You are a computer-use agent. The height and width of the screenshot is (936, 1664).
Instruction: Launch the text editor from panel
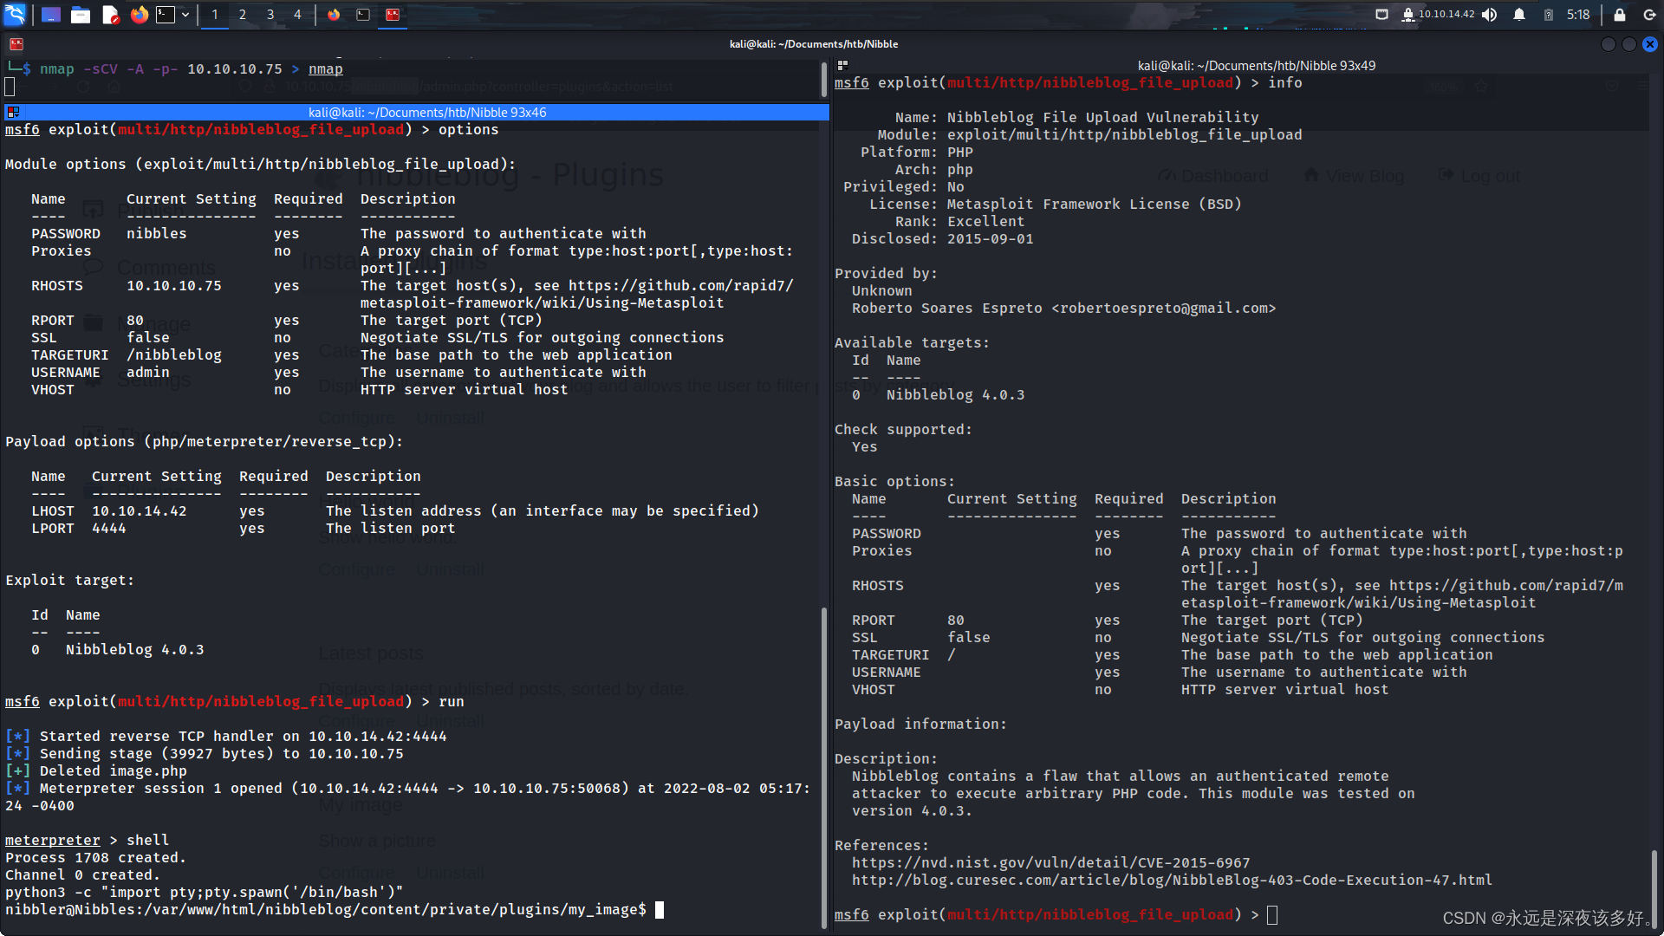110,15
